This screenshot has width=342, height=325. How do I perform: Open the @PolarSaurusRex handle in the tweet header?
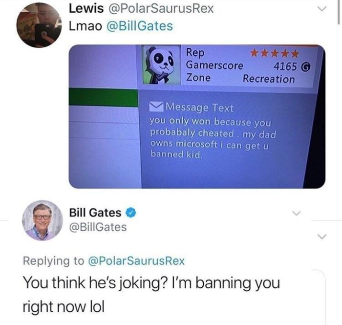click(161, 8)
